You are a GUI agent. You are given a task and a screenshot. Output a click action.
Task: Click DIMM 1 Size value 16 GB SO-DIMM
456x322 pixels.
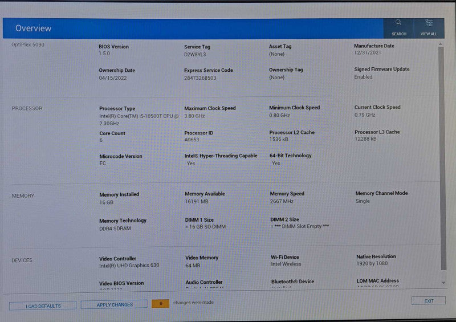coord(205,227)
